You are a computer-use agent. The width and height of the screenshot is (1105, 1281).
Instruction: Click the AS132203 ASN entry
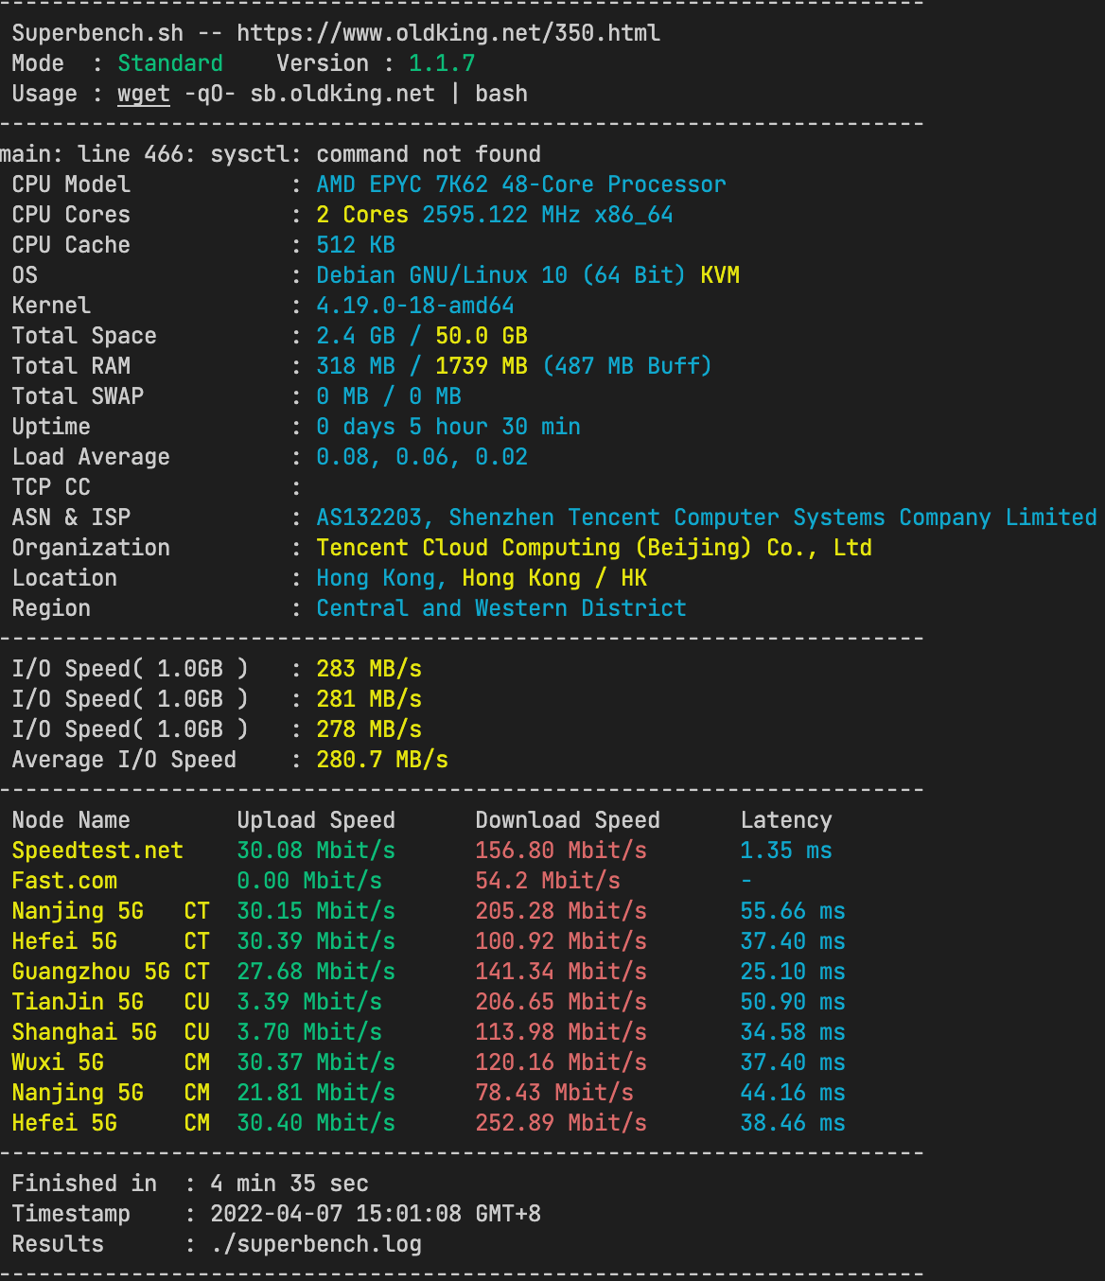369,518
